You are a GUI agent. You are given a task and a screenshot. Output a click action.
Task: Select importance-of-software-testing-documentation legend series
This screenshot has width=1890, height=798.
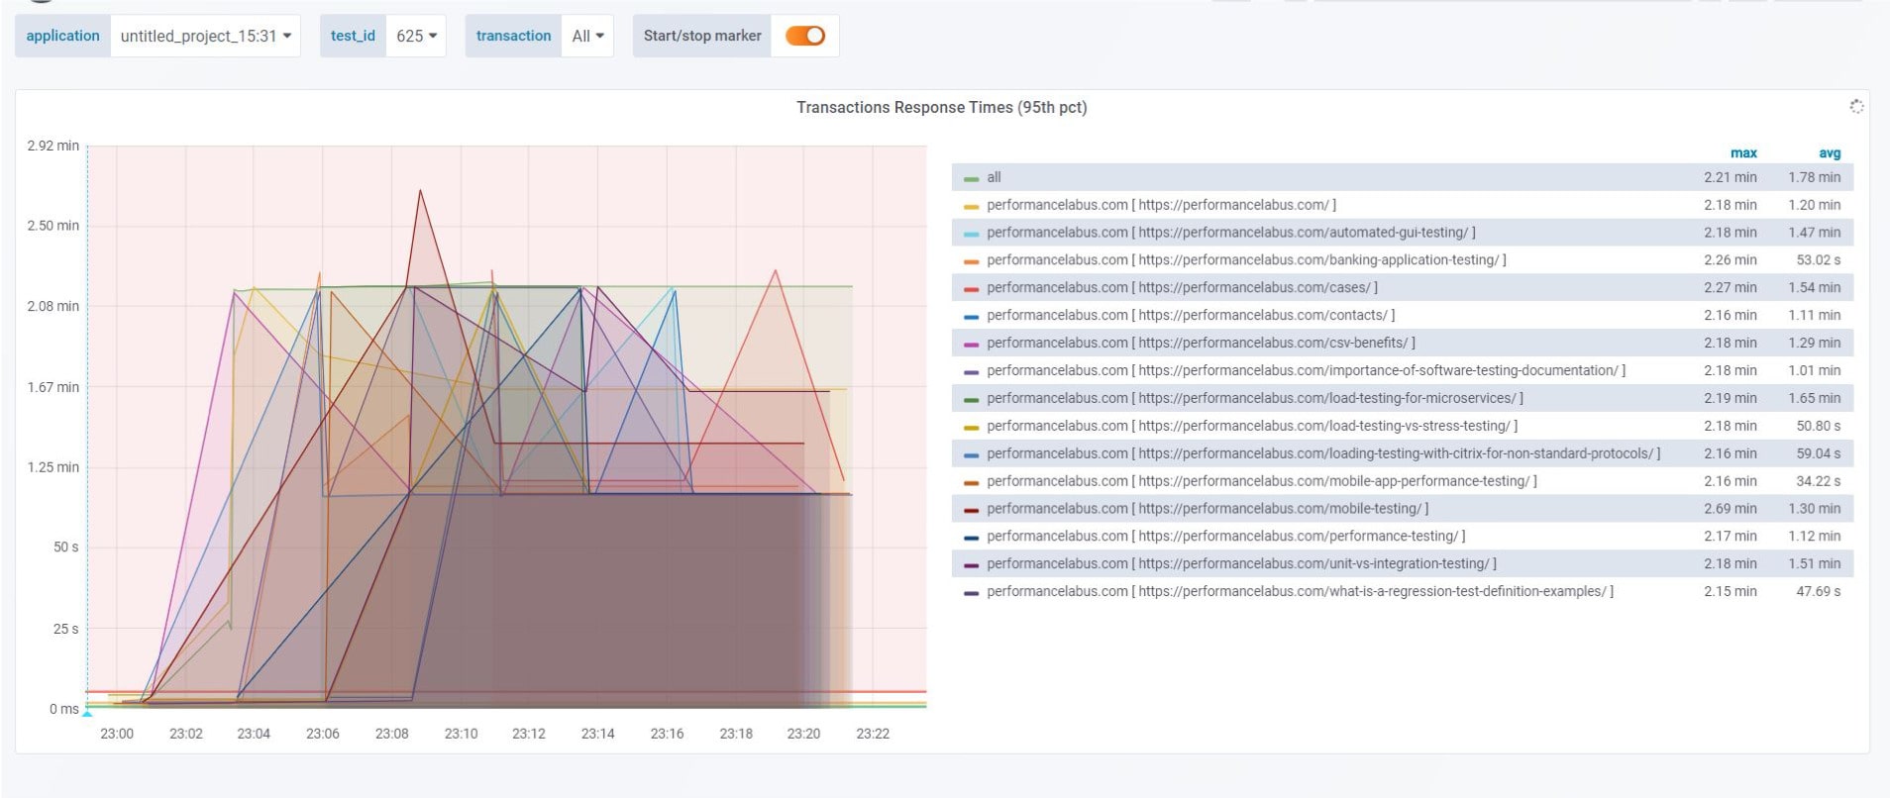(x=1306, y=370)
